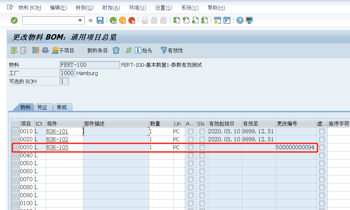The image size is (350, 210).
Task: Click the 可选的 BOM value field
Action: (x=64, y=82)
